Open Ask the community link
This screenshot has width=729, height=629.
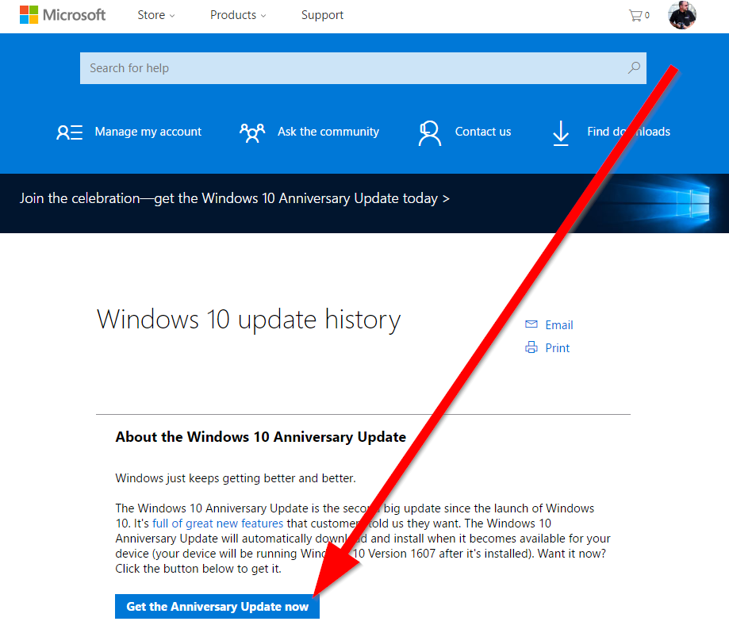coord(328,132)
